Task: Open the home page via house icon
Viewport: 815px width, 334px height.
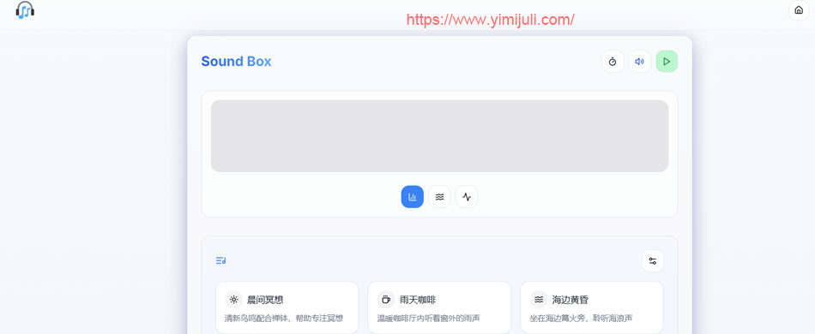Action: [799, 10]
